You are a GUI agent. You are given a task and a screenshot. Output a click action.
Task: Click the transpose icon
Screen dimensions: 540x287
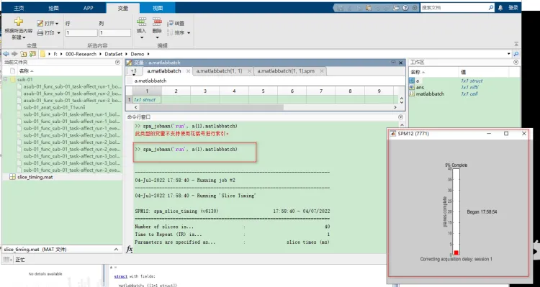click(x=170, y=24)
